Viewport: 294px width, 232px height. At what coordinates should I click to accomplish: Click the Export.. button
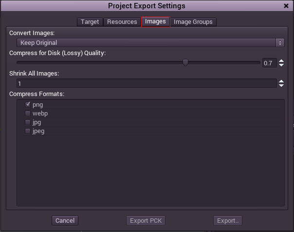coord(228,221)
